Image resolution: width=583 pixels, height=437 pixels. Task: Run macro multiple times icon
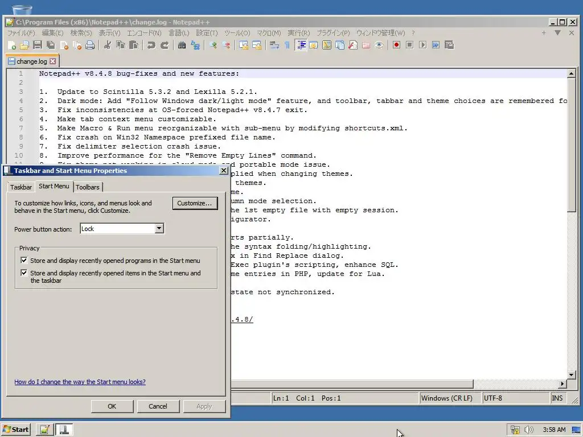(436, 46)
